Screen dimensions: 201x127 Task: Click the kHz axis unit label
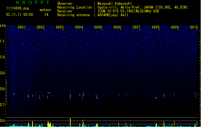(x=3, y=26)
